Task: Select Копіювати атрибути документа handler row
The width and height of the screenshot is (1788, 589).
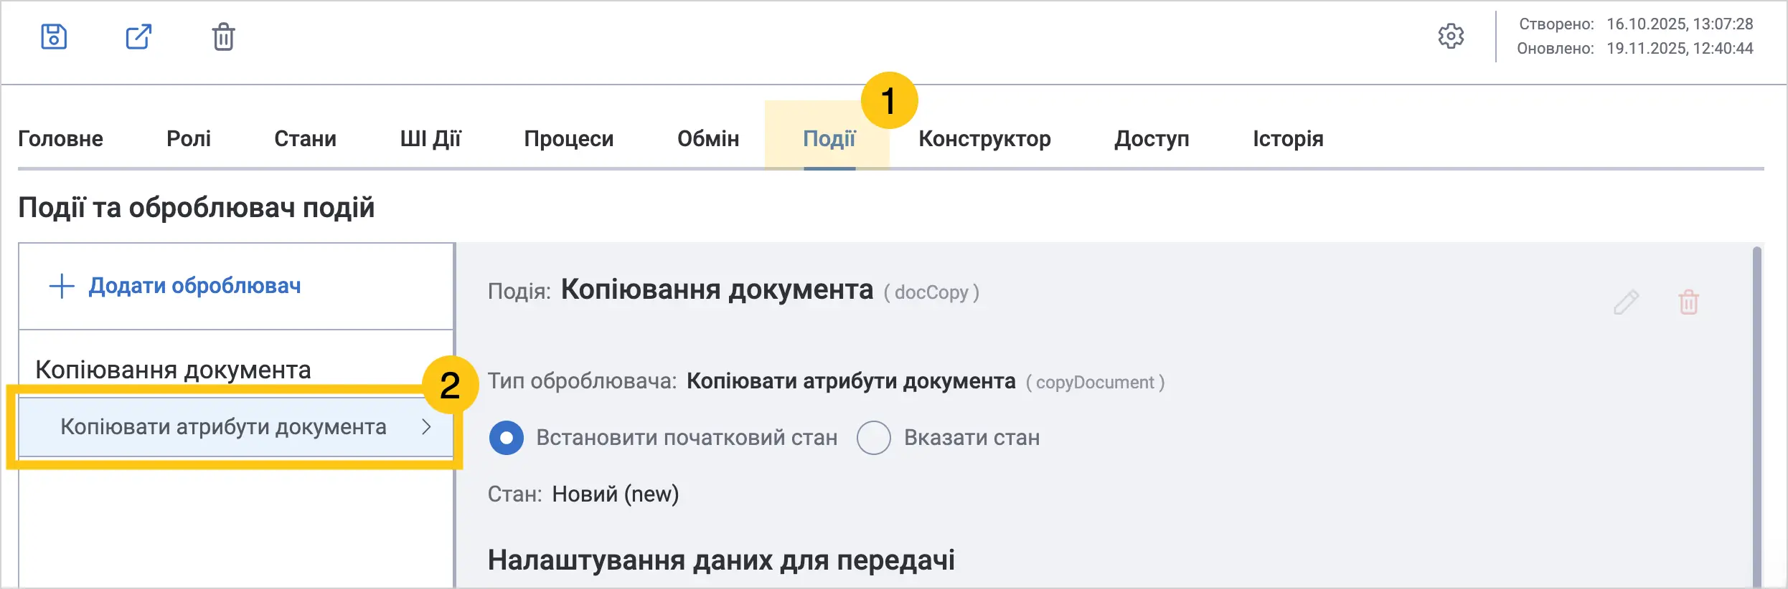Action: click(235, 427)
